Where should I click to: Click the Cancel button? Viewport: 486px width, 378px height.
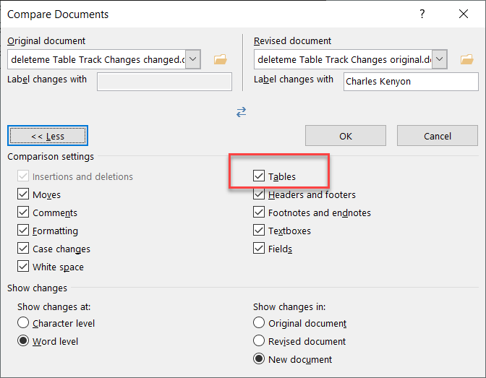click(x=438, y=136)
